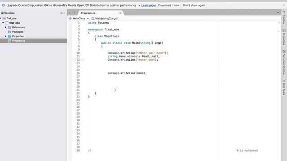Select the References folder icon

[x=9, y=27]
